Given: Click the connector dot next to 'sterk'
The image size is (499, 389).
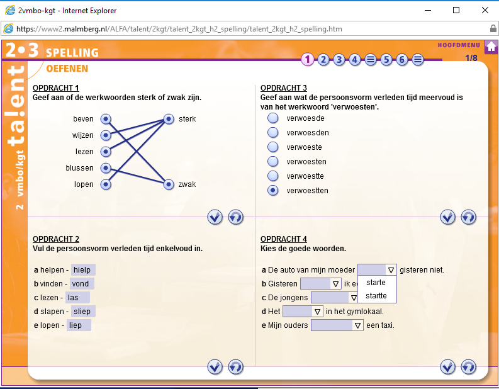Looking at the screenshot, I should 169,118.
